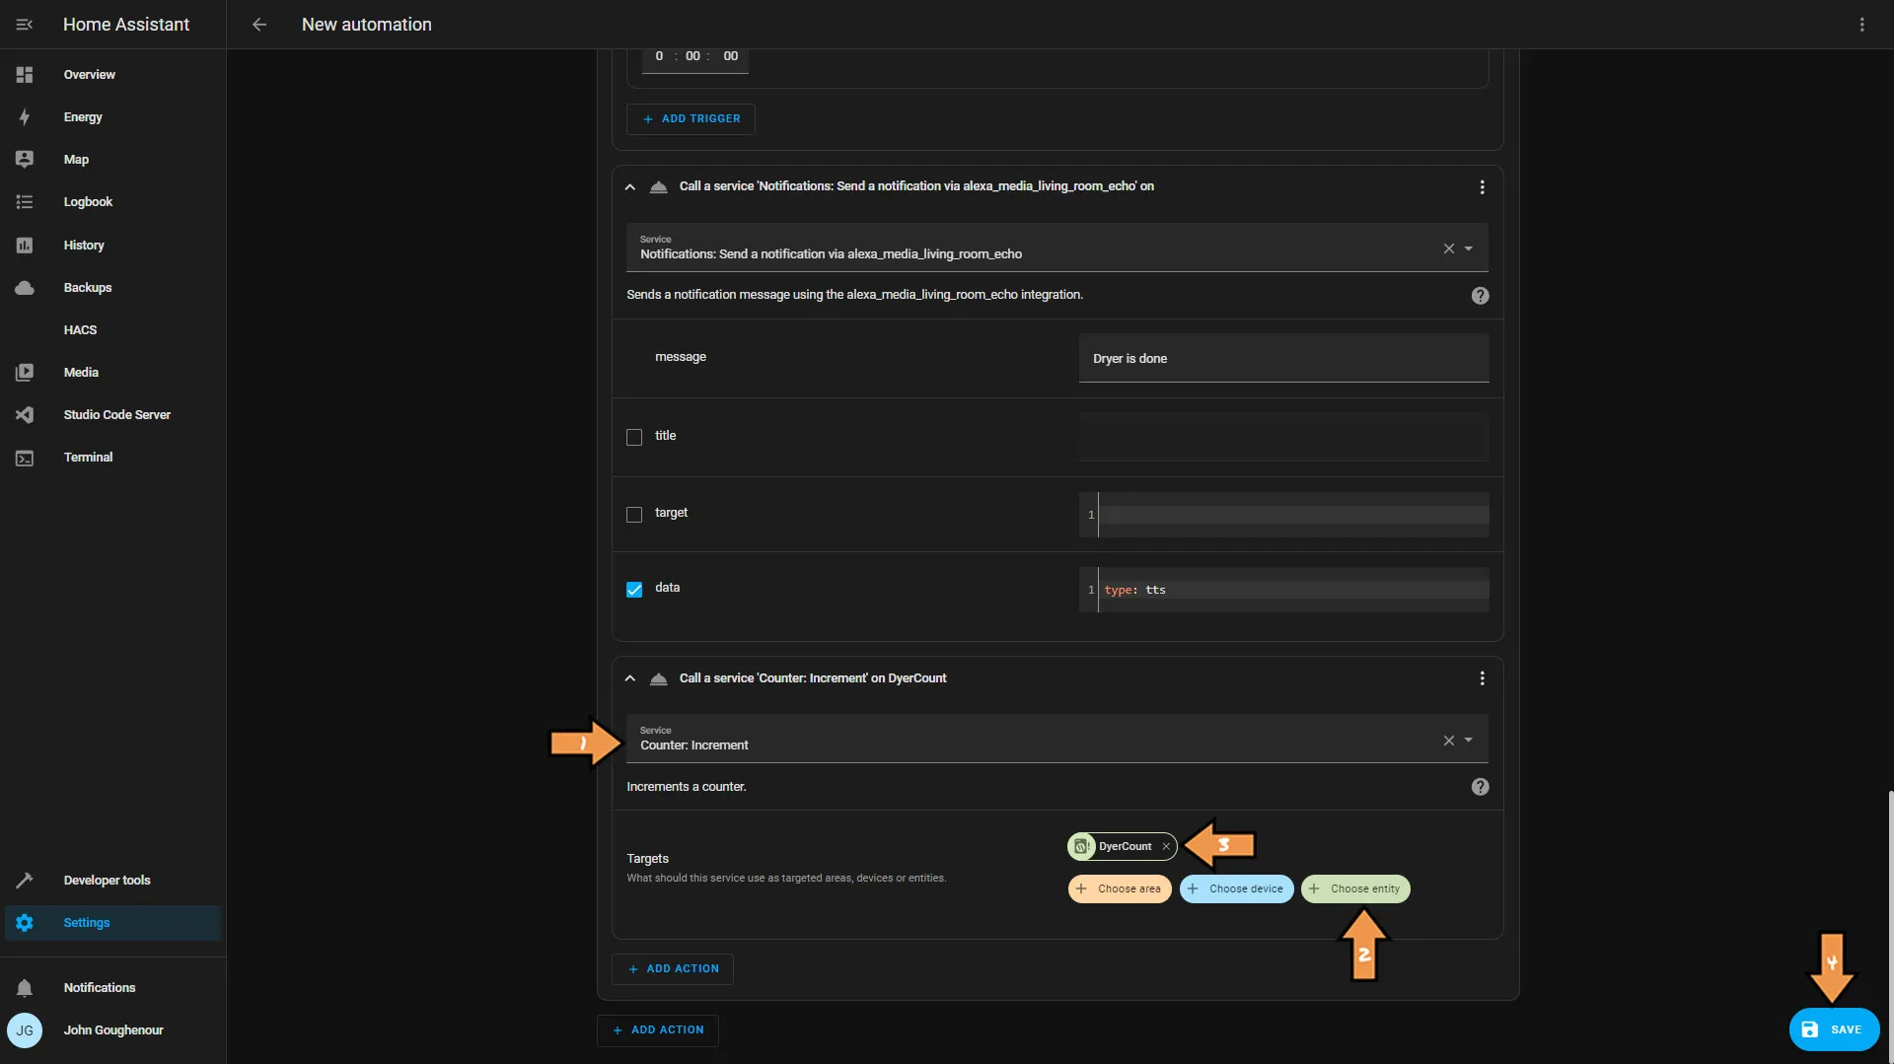Save the automation

pos(1834,1029)
